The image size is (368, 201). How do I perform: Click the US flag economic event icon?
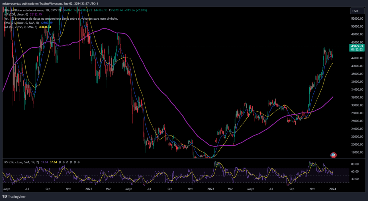333,155
